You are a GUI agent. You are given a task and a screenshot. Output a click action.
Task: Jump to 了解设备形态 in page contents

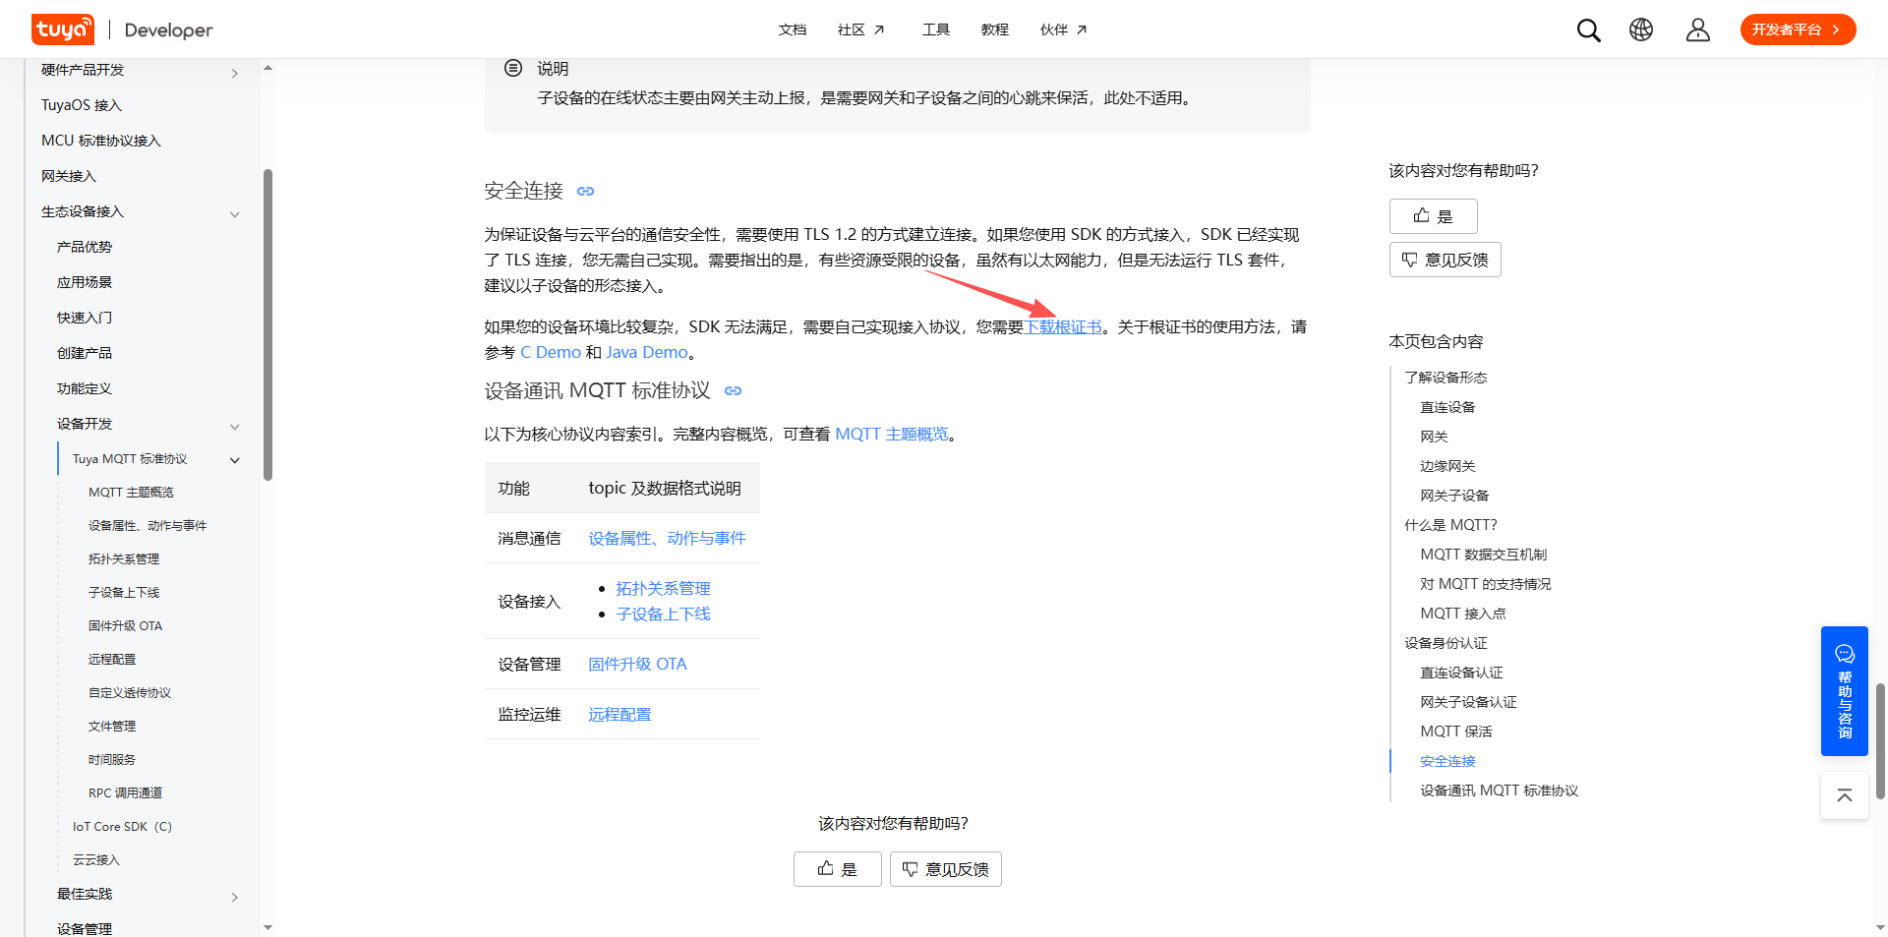pyautogui.click(x=1445, y=378)
